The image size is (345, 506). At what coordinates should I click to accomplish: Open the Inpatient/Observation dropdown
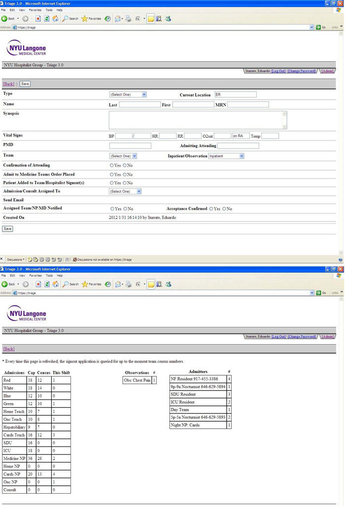[226, 156]
